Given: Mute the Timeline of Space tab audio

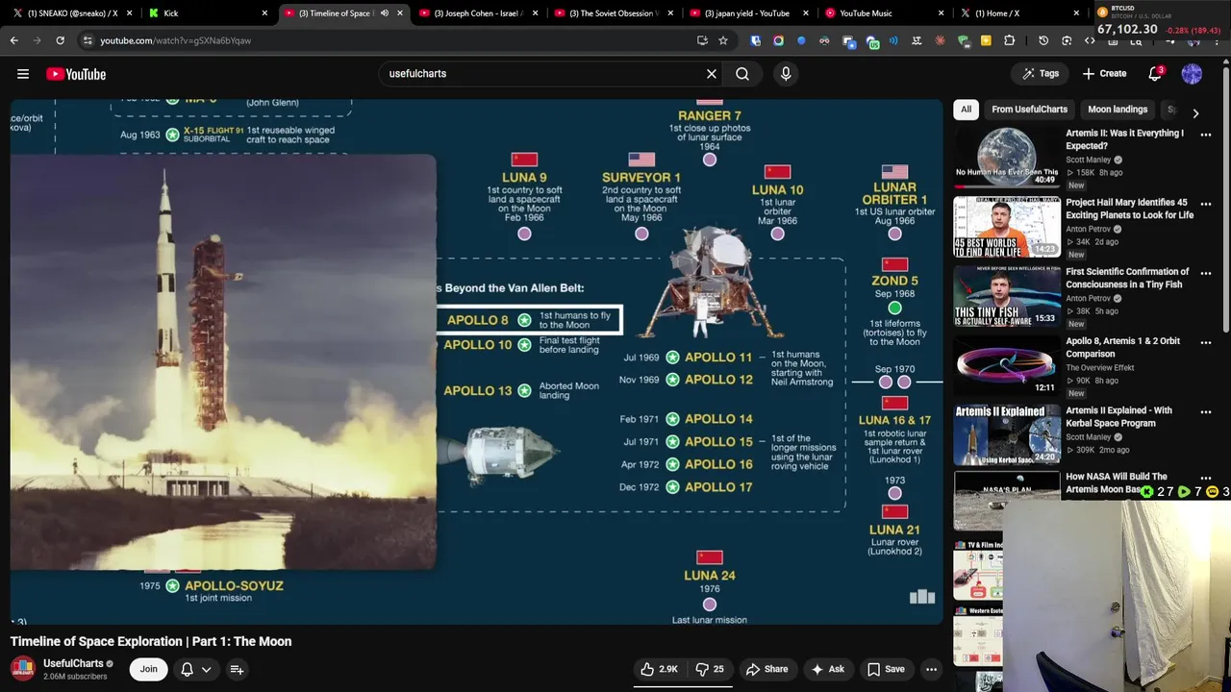Looking at the screenshot, I should (x=385, y=13).
